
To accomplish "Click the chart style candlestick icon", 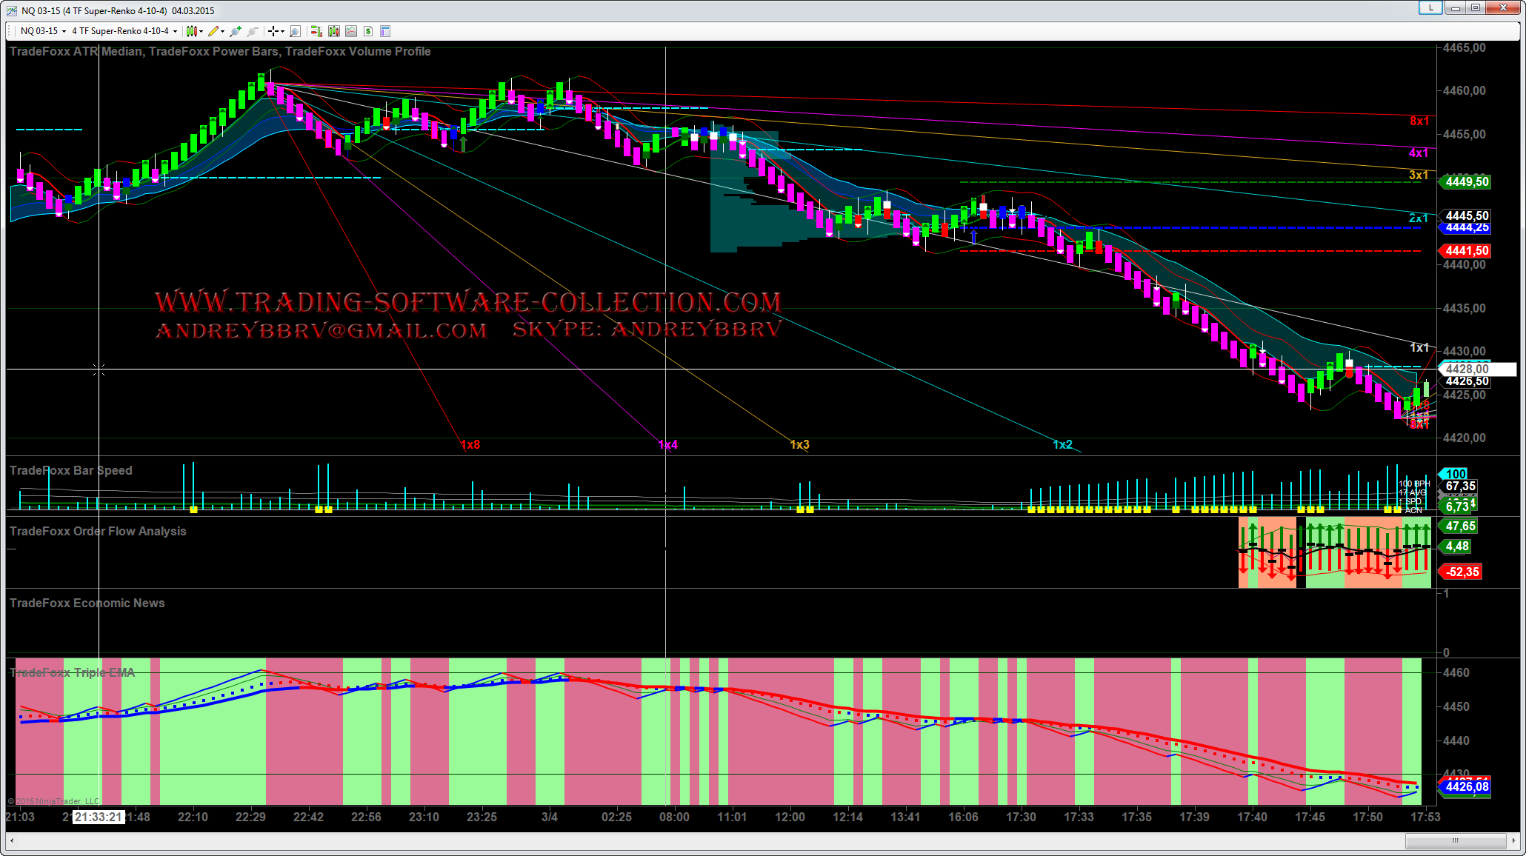I will [x=191, y=31].
